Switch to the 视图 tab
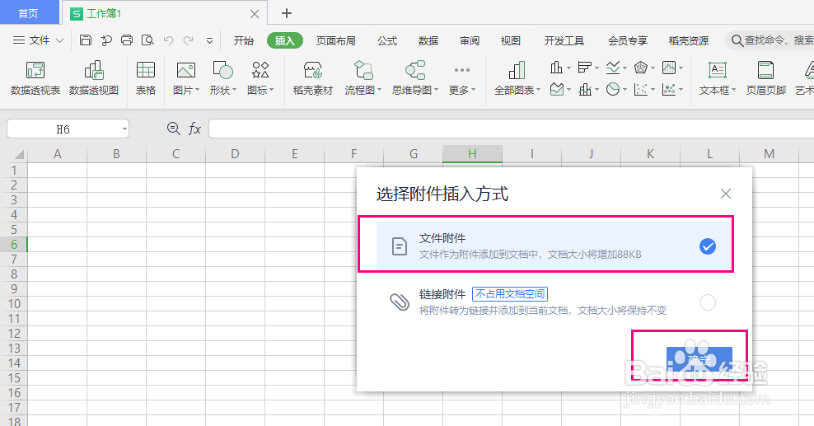The height and width of the screenshot is (426, 814). pyautogui.click(x=510, y=40)
